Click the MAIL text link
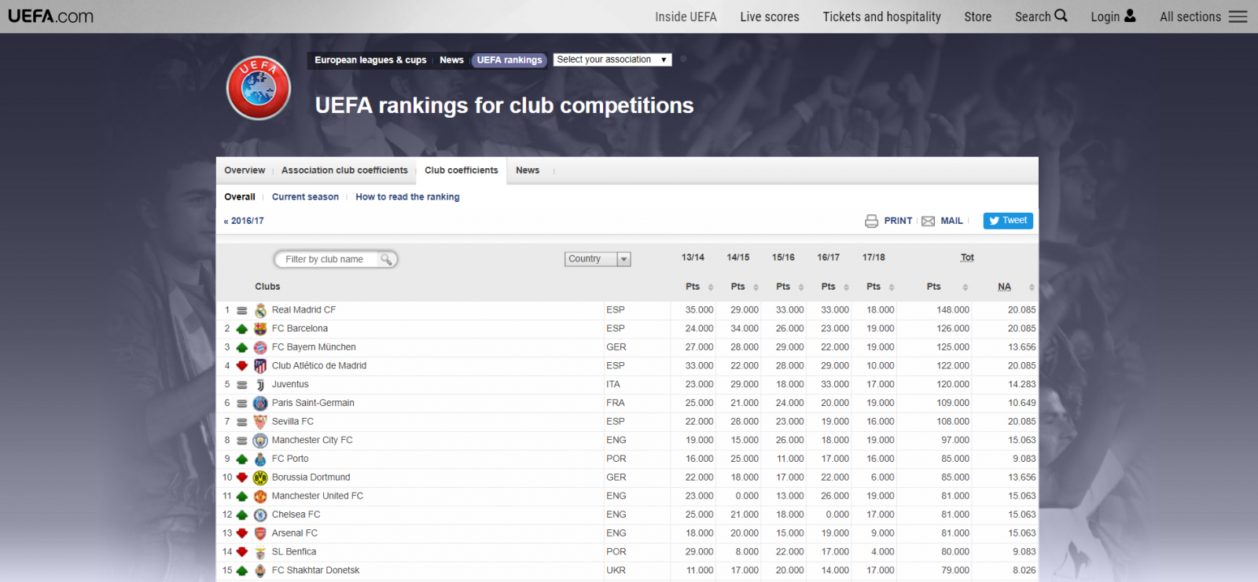 (951, 221)
